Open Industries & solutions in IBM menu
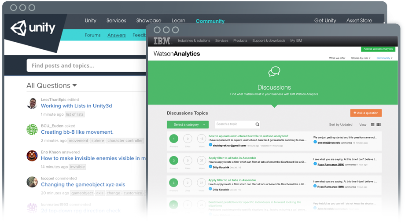The width and height of the screenshot is (405, 223). (194, 41)
